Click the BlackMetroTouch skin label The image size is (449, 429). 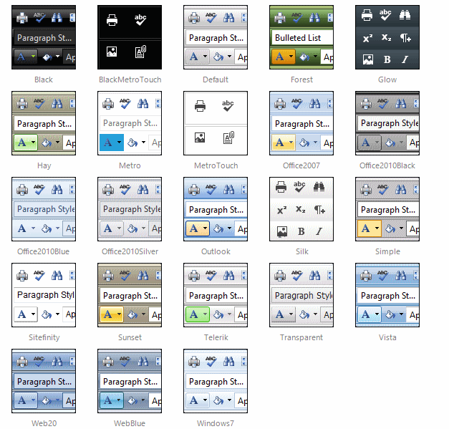coord(130,79)
